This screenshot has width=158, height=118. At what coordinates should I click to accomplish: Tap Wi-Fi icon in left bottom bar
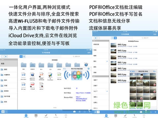90,112
